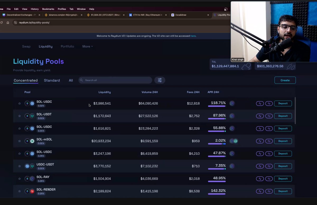Click the Create pool button
This screenshot has width=317, height=205.
coord(285,80)
